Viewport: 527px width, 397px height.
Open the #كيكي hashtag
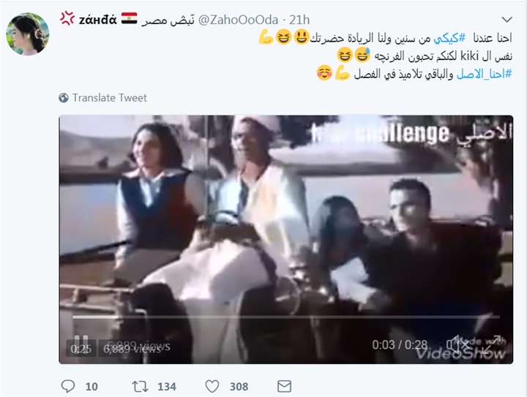click(449, 38)
